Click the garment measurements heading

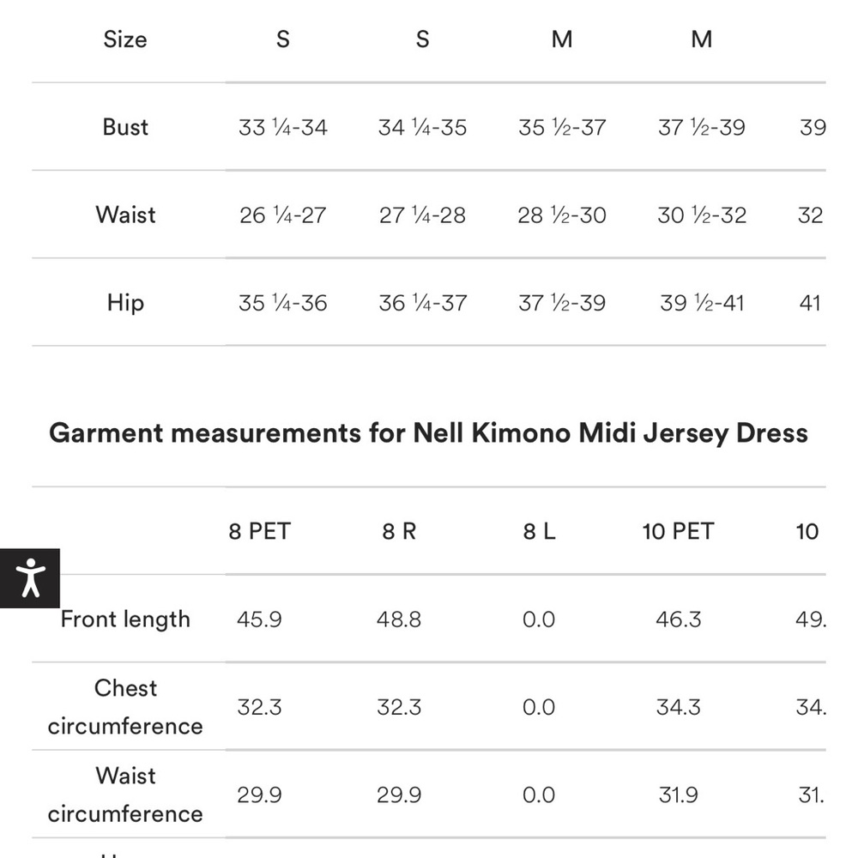coord(428,432)
